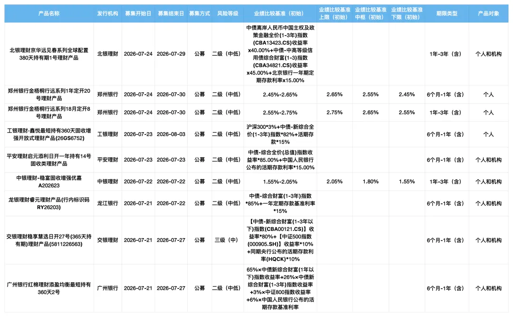The image size is (513, 317).
Task: Click start date 2026-07-22 in 中银理财 row
Action: [x=138, y=182]
